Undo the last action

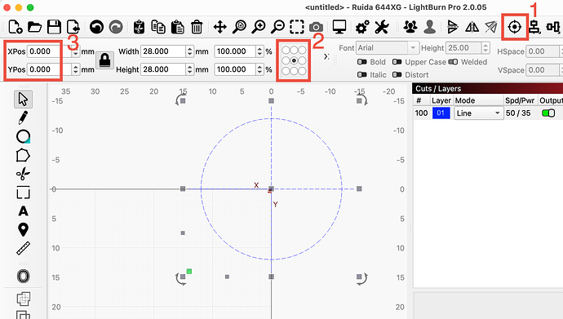tap(96, 27)
